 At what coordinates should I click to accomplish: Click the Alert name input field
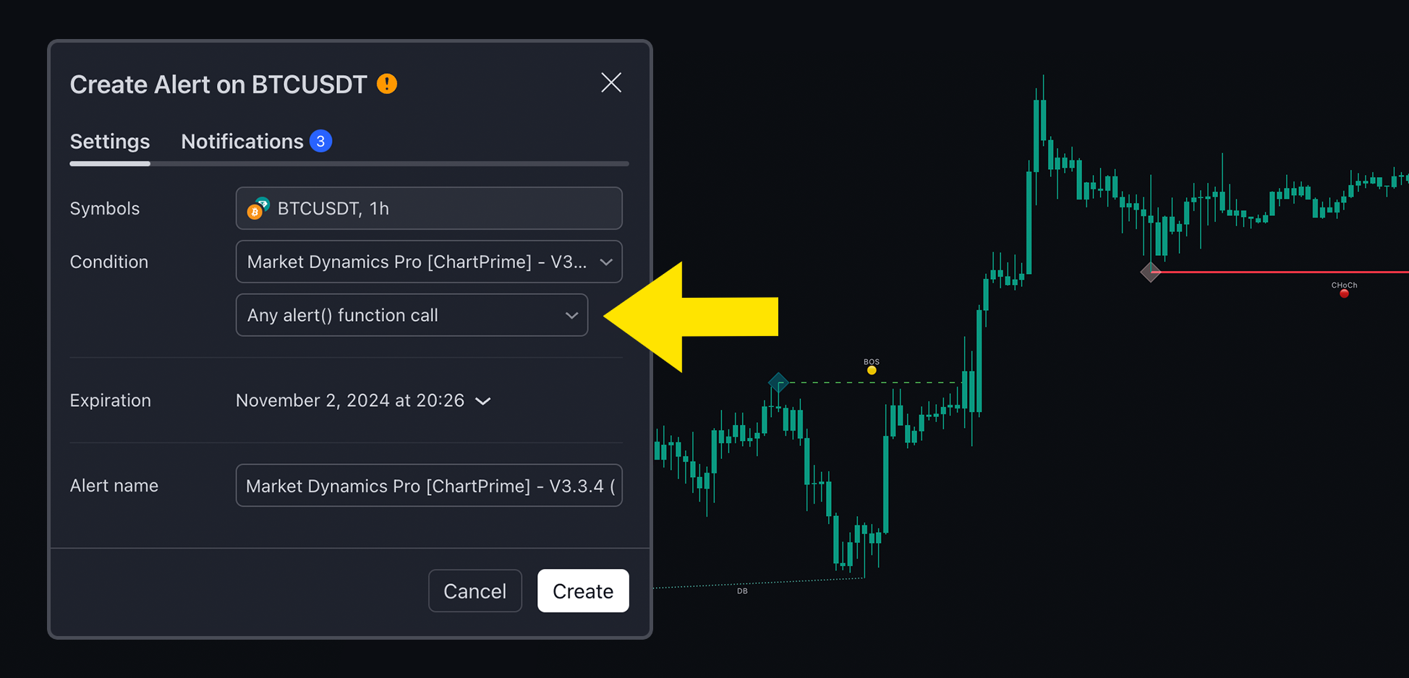(429, 486)
